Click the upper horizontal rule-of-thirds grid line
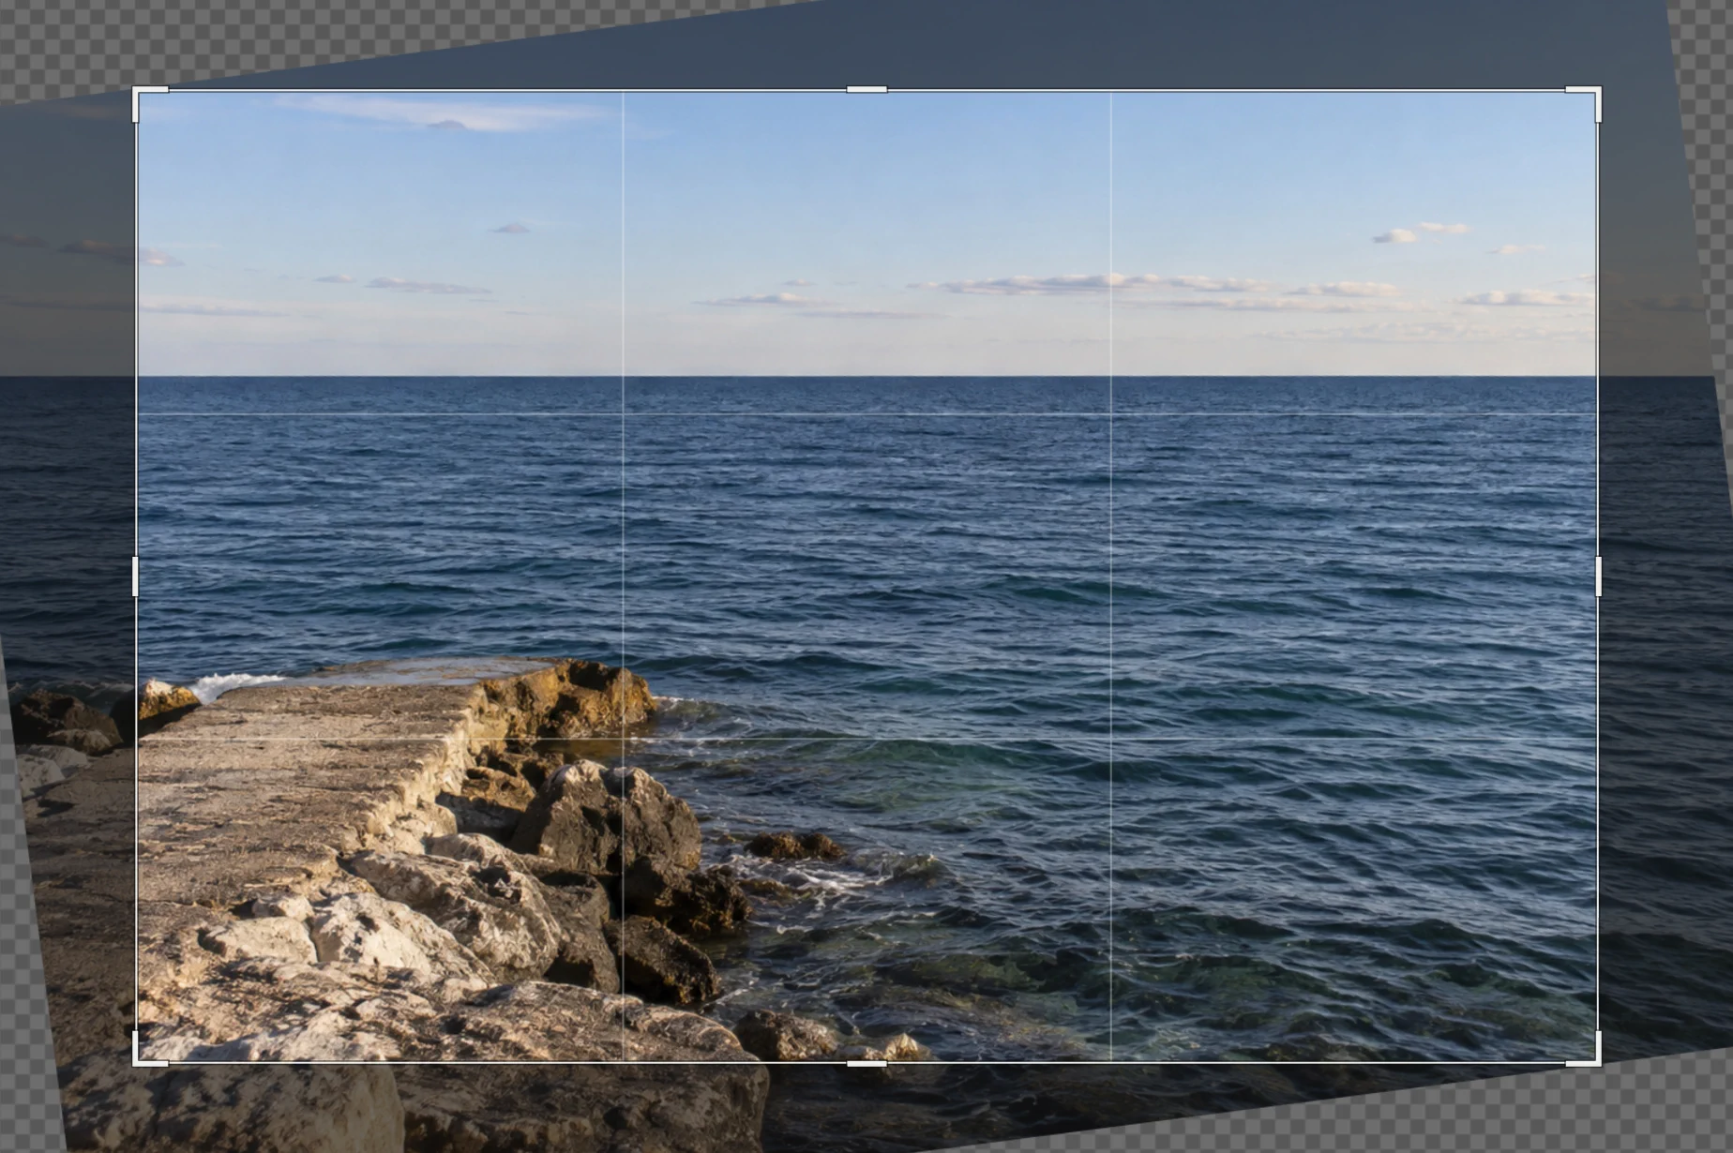Viewport: 1733px width, 1153px height. click(866, 414)
